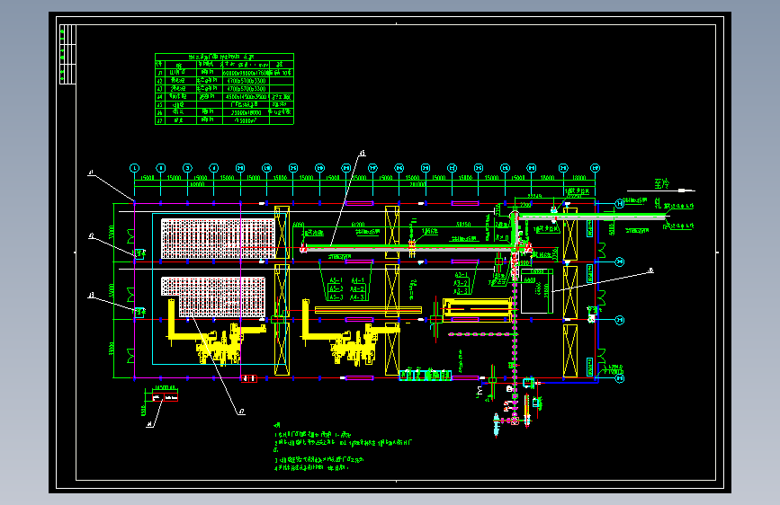Viewport: 780px width, 505px height.
Task: Select column grid bubble labeled 3
Action: click(x=187, y=169)
